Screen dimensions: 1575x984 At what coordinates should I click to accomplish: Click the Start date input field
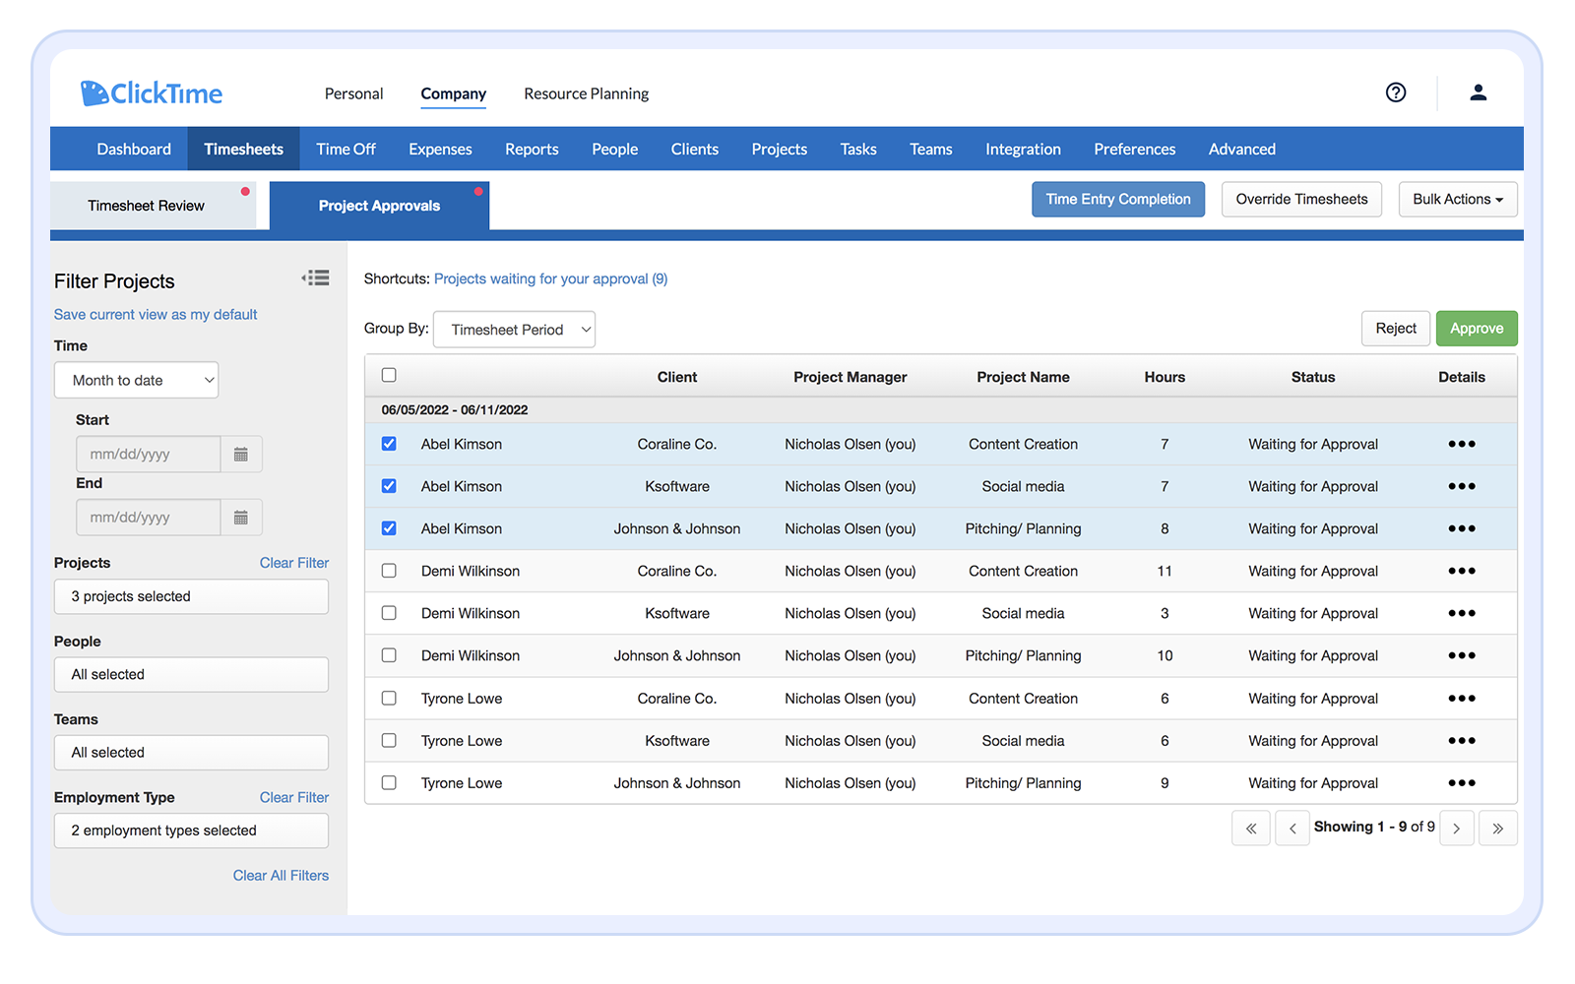coord(149,455)
